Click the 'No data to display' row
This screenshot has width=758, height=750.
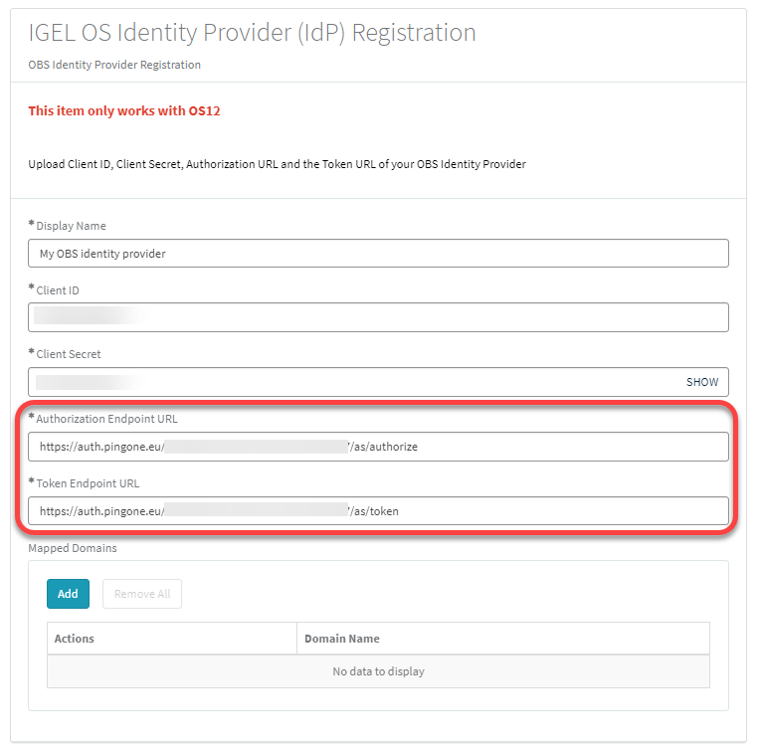[x=378, y=671]
